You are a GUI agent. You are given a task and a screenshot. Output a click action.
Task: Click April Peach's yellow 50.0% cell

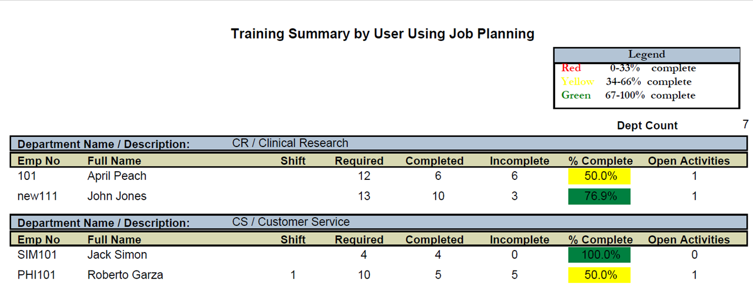[x=599, y=176]
